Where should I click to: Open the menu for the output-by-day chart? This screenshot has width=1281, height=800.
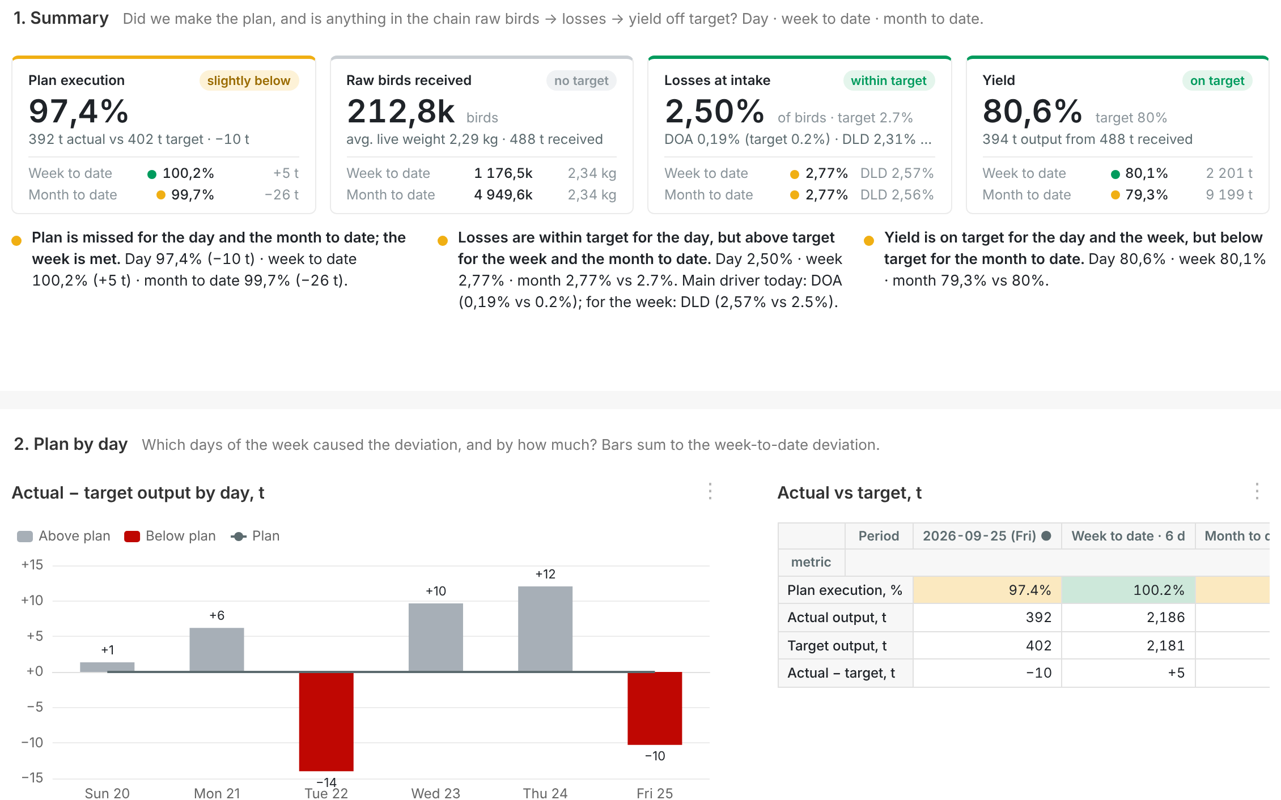click(x=710, y=491)
